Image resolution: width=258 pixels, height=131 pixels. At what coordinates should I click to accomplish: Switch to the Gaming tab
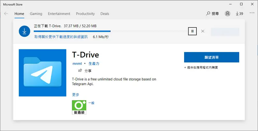(x=36, y=14)
